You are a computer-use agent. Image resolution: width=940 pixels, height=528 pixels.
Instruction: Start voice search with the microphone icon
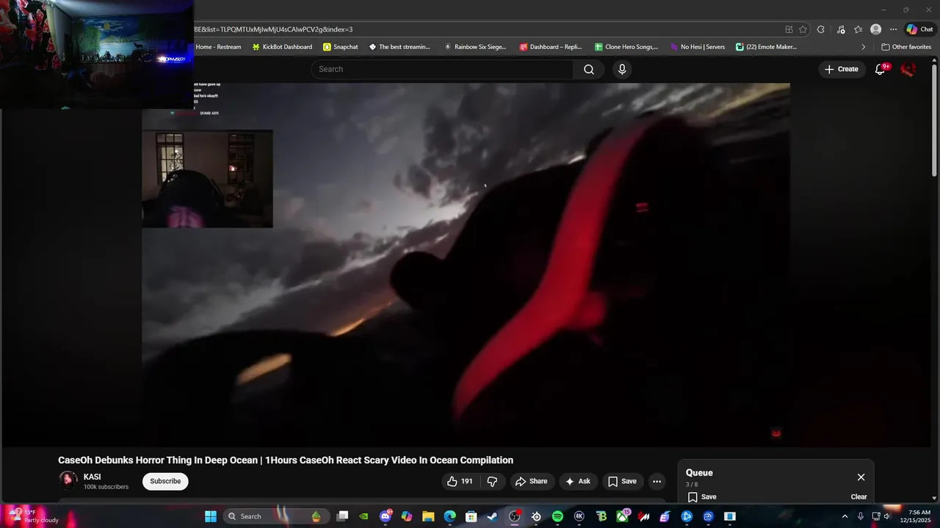point(622,69)
